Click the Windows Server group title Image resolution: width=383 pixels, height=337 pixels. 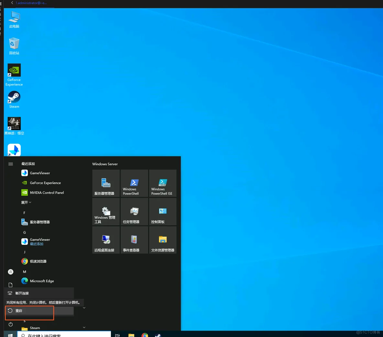(105, 164)
